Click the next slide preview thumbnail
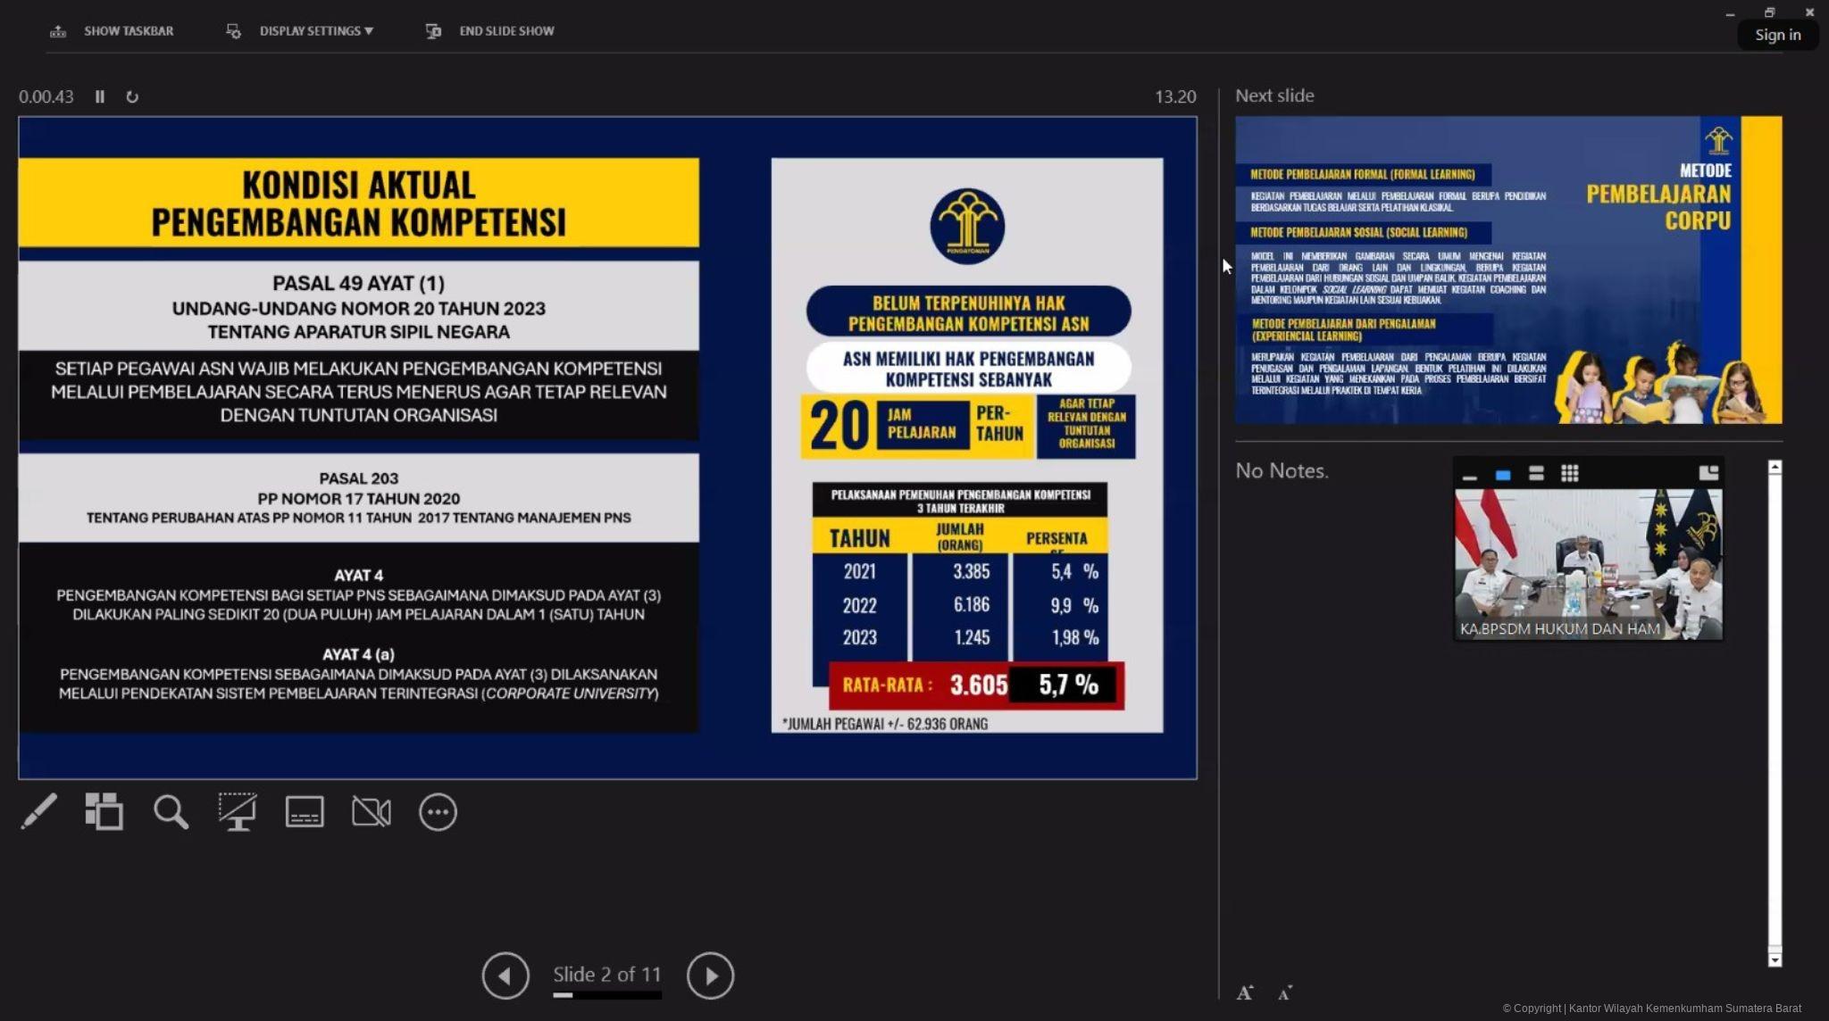The image size is (1829, 1021). 1508,270
